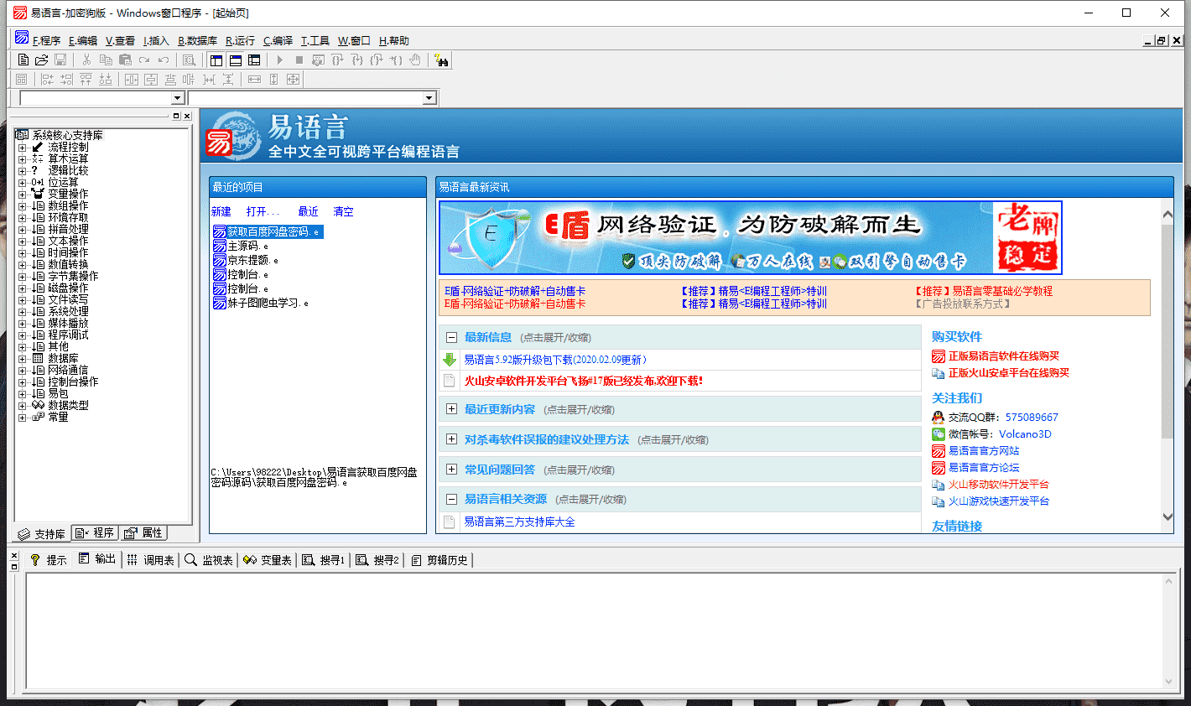The height and width of the screenshot is (706, 1191).
Task: Expand the 常见问题回答 section
Action: [451, 470]
